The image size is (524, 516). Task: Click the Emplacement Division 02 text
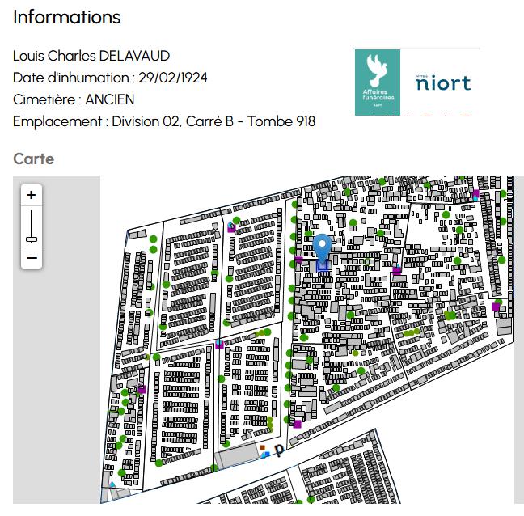pos(164,121)
